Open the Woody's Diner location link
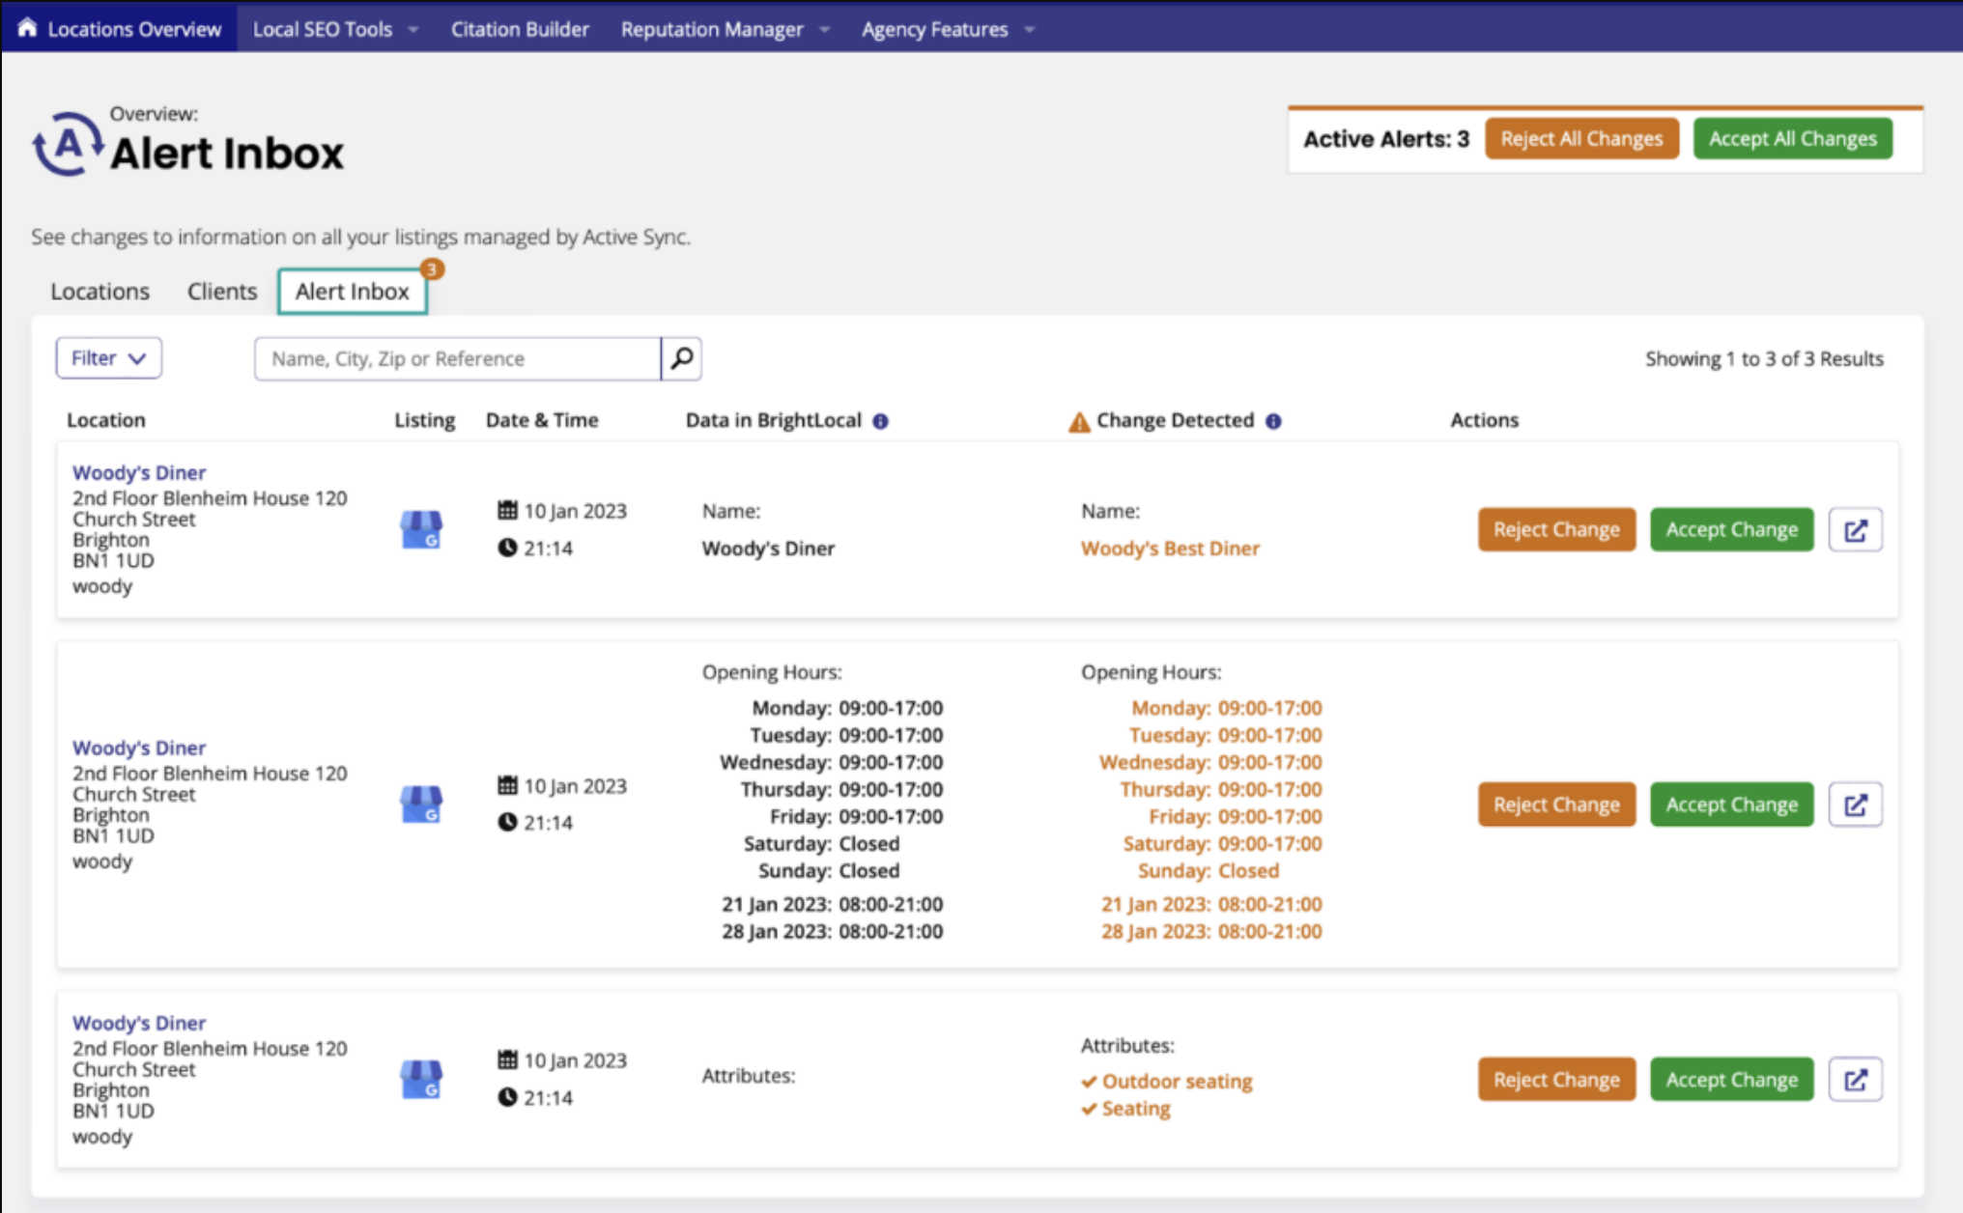 [x=138, y=472]
